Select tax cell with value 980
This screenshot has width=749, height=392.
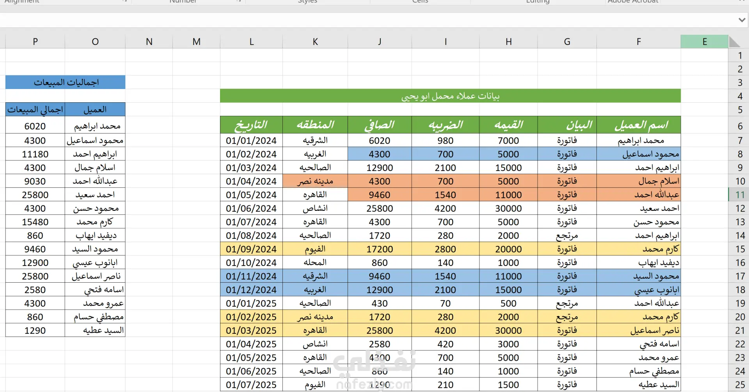point(445,141)
